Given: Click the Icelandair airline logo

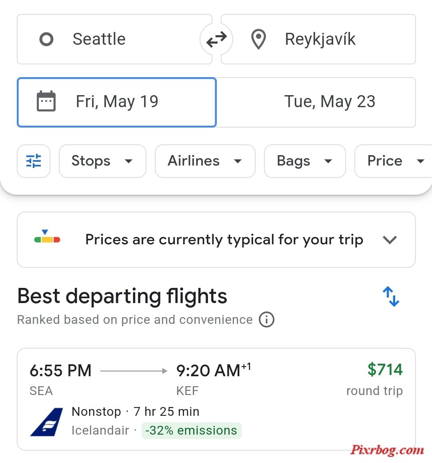Looking at the screenshot, I should pos(47,422).
